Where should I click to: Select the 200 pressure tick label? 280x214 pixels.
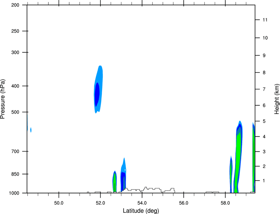pos(15,5)
